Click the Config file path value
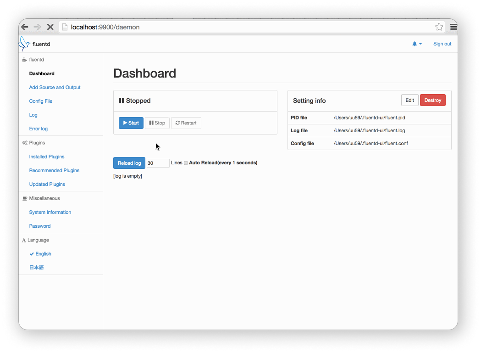Viewport: 481px width, 353px height. [x=370, y=144]
